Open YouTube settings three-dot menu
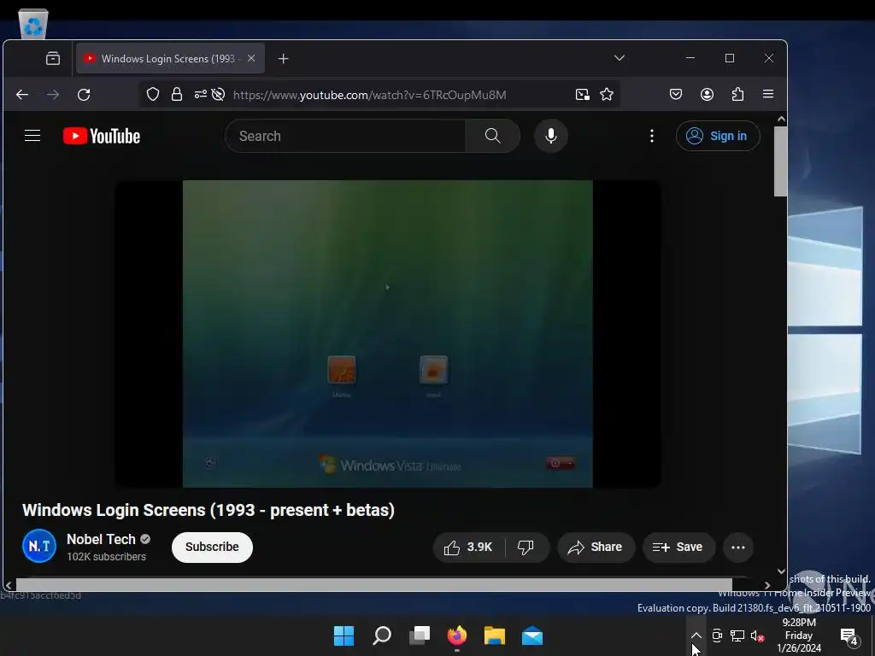The image size is (875, 656). 652,136
